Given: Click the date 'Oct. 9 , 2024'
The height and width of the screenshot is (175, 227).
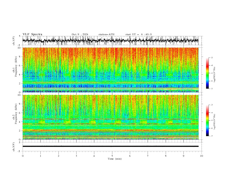Looking at the screenshot, I should (x=80, y=34).
